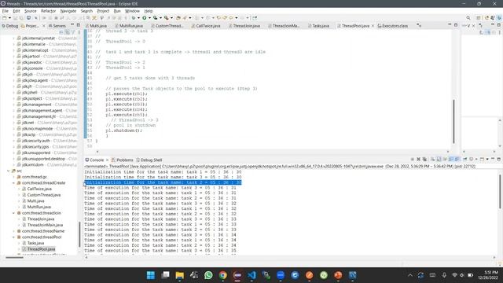Close the ThreadPool.java tab
The height and width of the screenshot is (283, 503).
(x=373, y=26)
